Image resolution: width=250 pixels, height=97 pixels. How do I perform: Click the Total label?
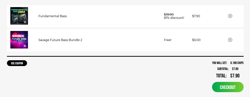(x=221, y=76)
